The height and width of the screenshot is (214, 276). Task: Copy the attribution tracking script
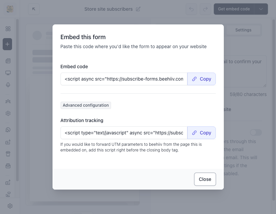coord(201,133)
